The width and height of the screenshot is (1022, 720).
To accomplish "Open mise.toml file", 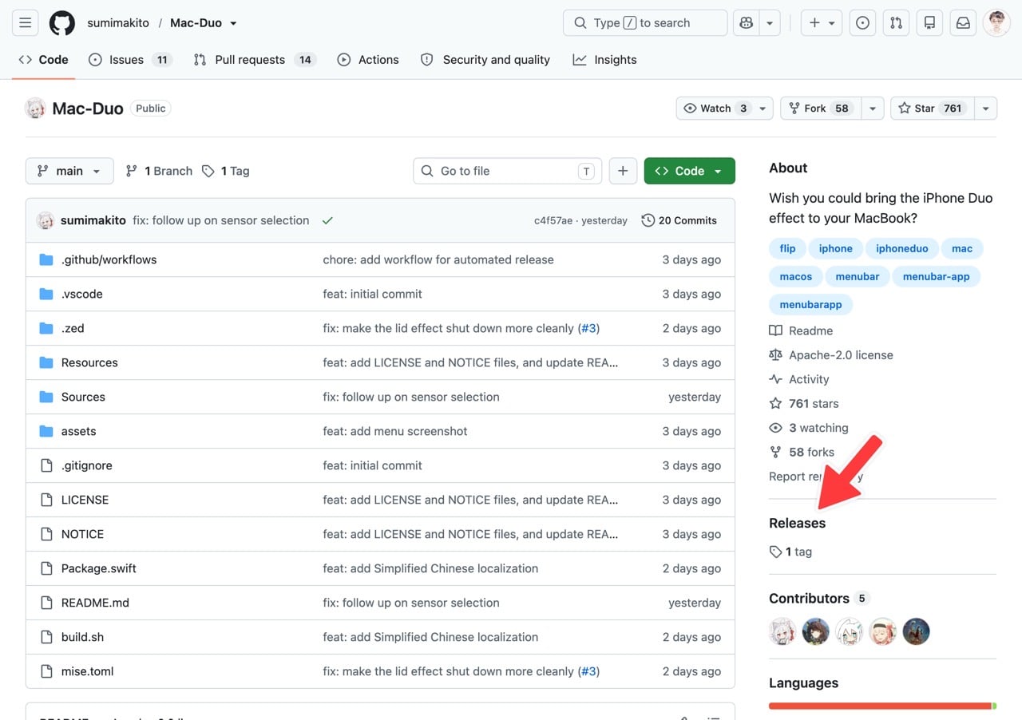I will tap(87, 671).
